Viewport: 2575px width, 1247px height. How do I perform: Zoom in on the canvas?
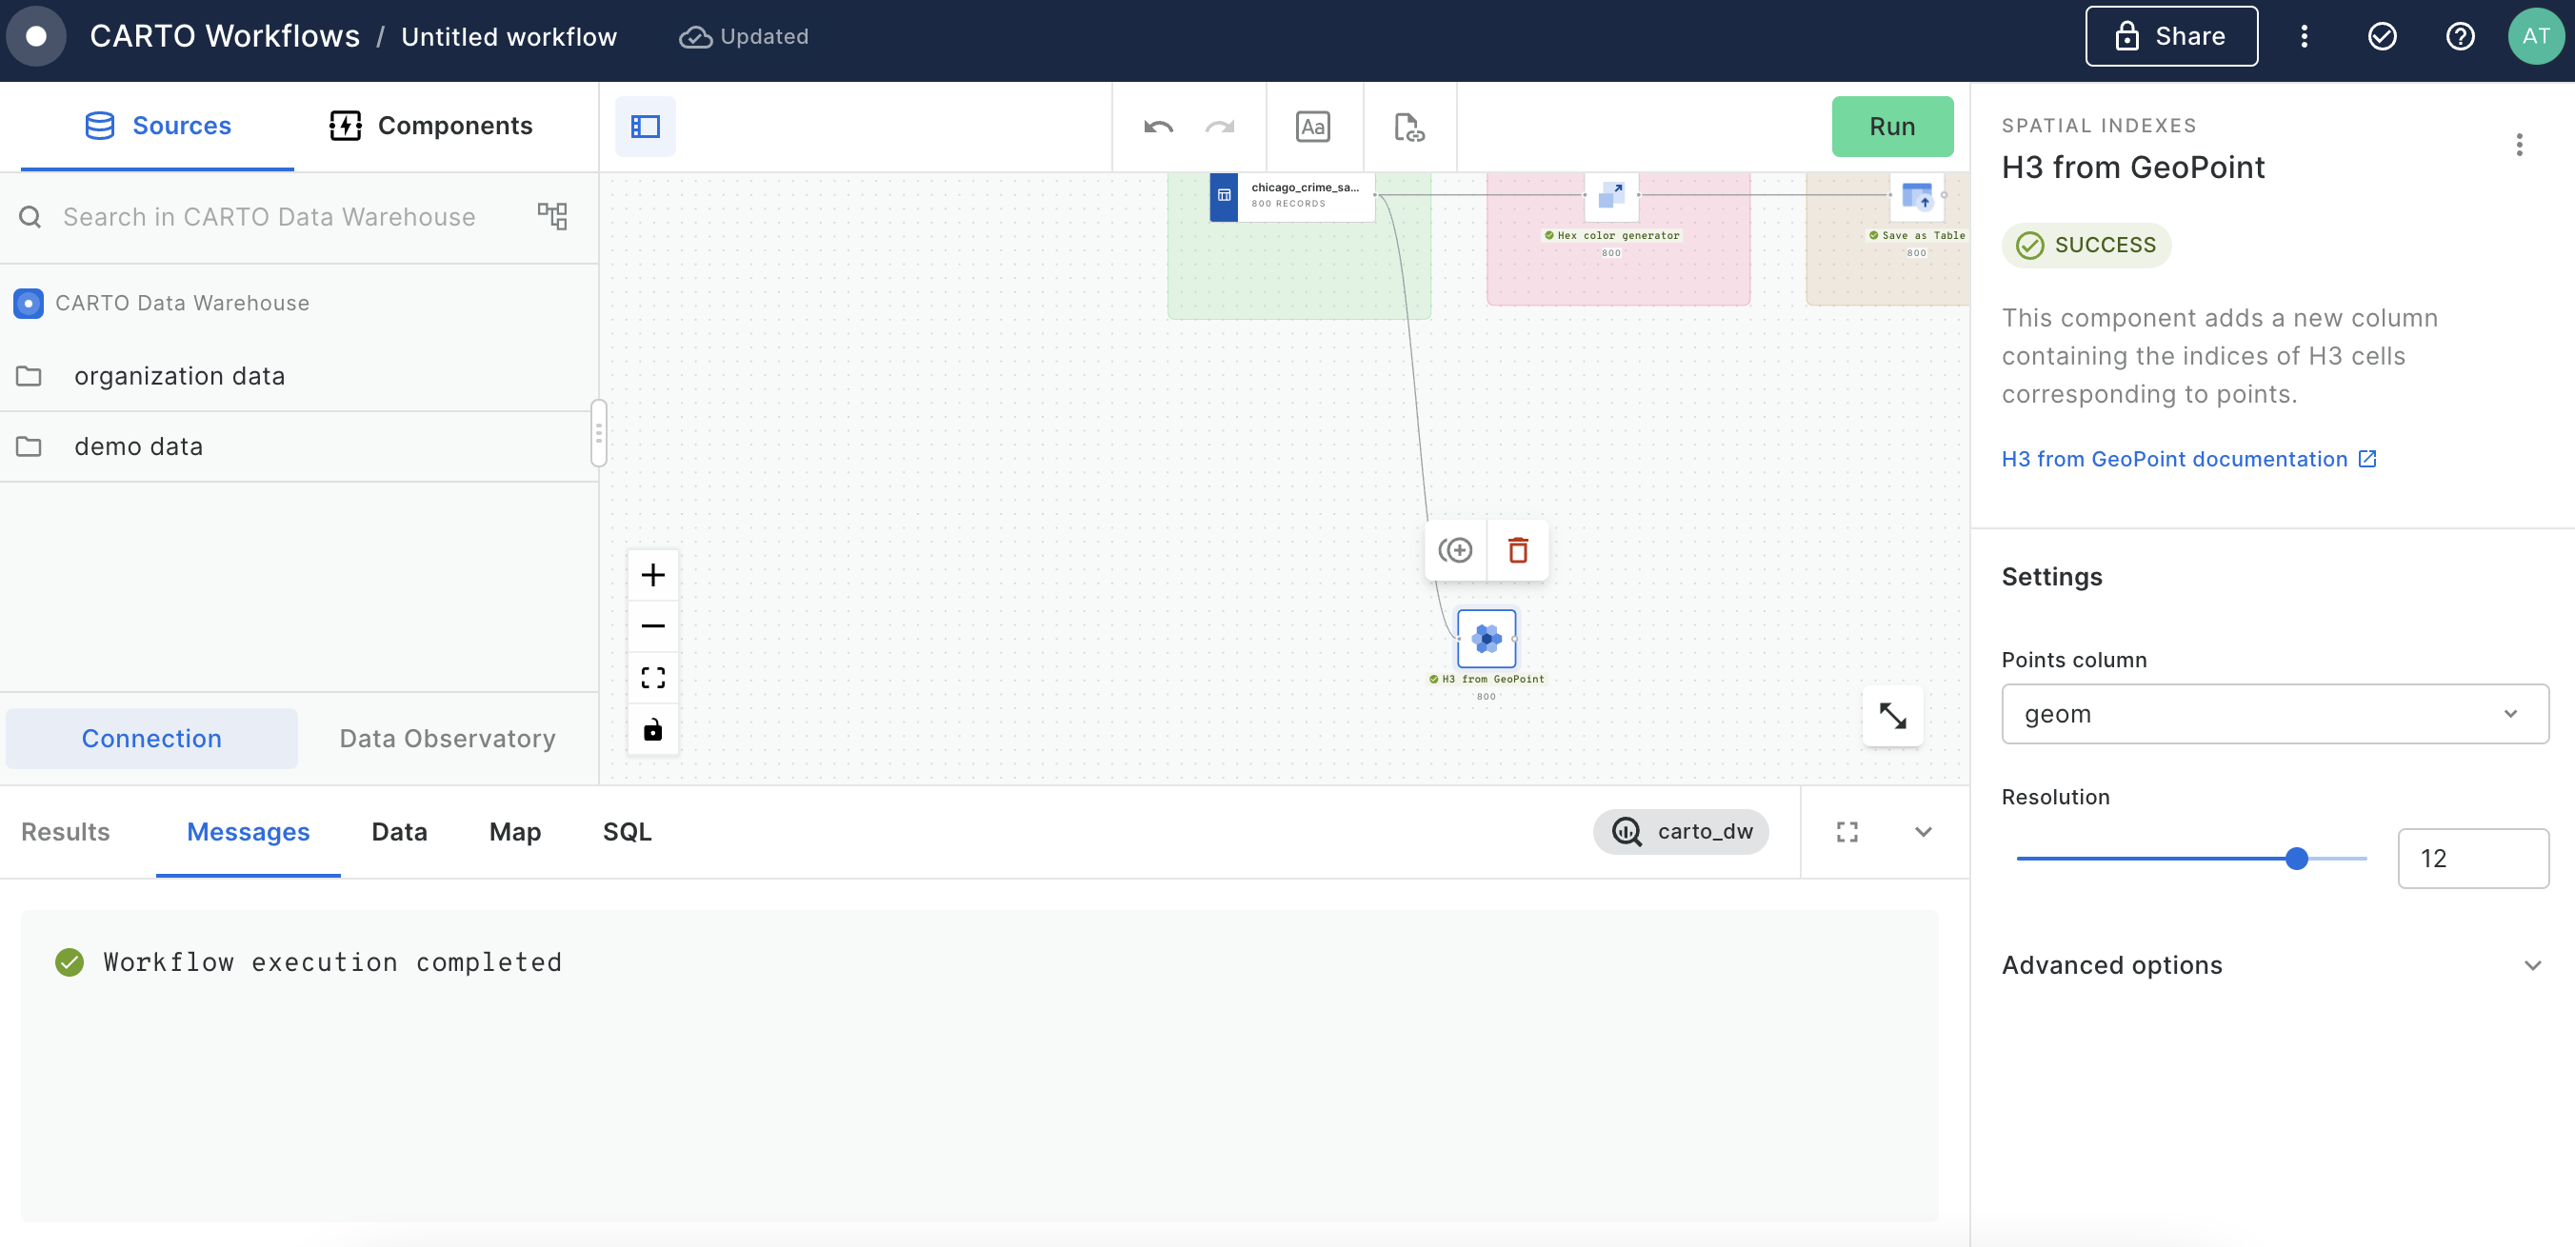[652, 575]
